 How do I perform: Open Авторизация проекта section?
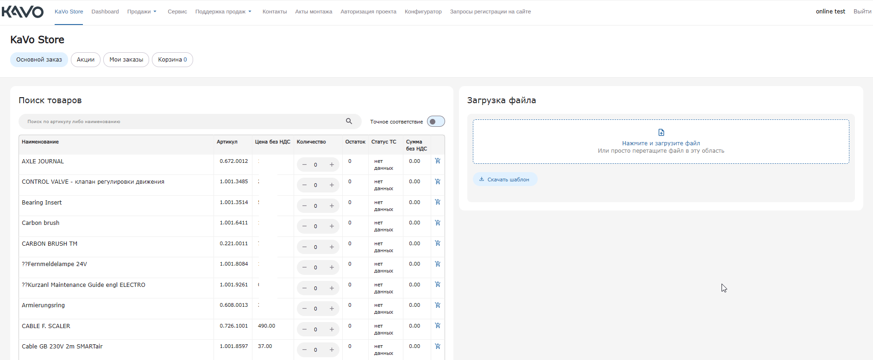pyautogui.click(x=369, y=12)
